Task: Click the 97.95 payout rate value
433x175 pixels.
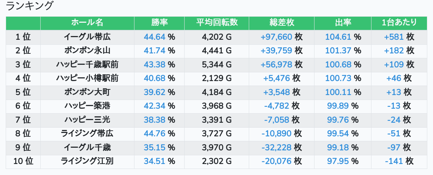Action: tap(338, 161)
